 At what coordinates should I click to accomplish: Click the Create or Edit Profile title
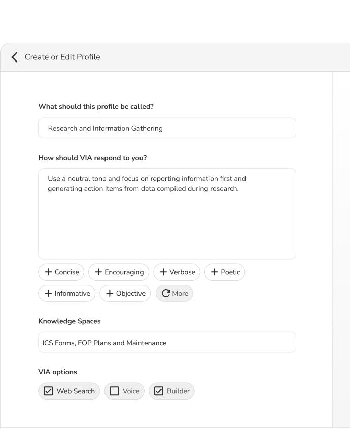tap(62, 57)
